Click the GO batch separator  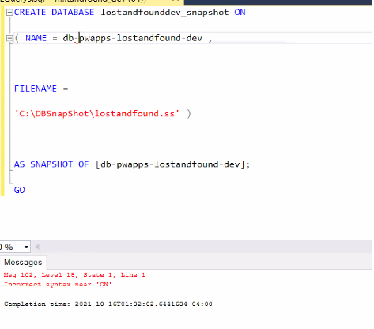20,190
